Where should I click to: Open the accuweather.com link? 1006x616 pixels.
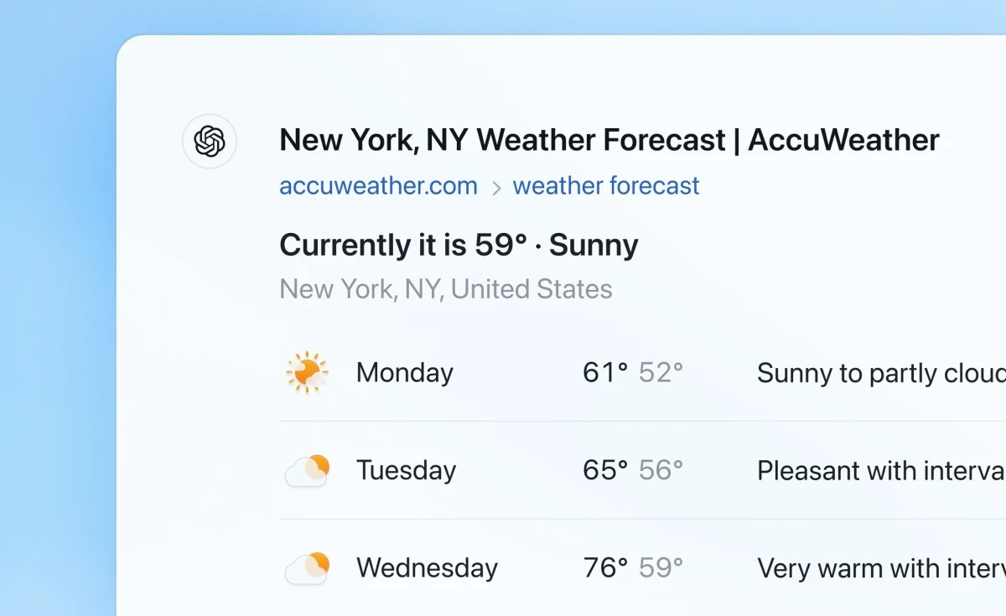coord(378,186)
